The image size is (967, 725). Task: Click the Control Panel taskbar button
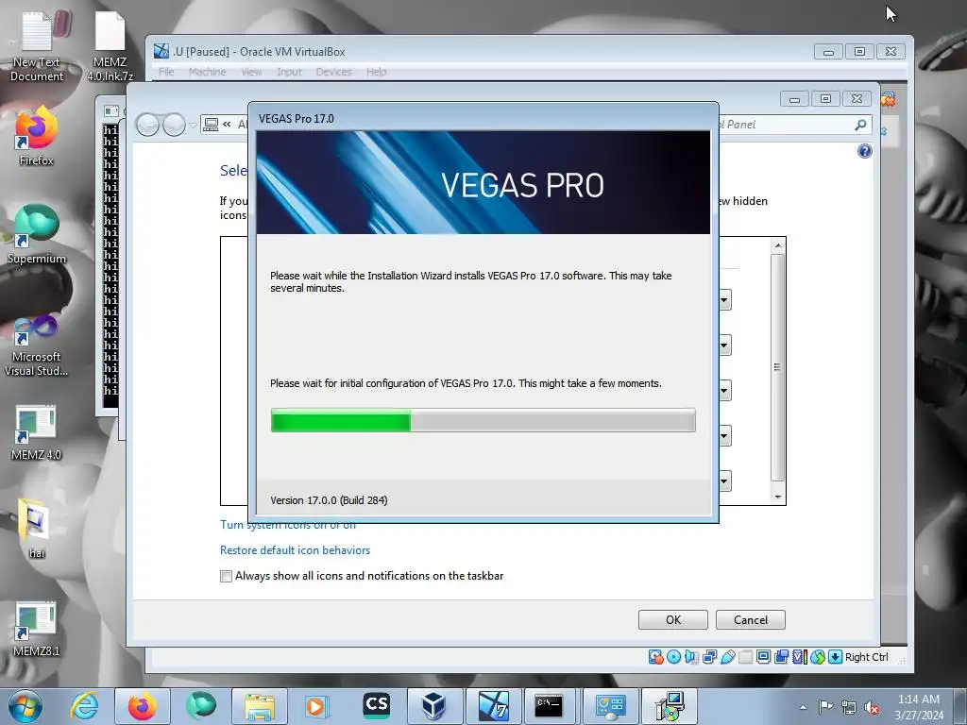coord(611,706)
